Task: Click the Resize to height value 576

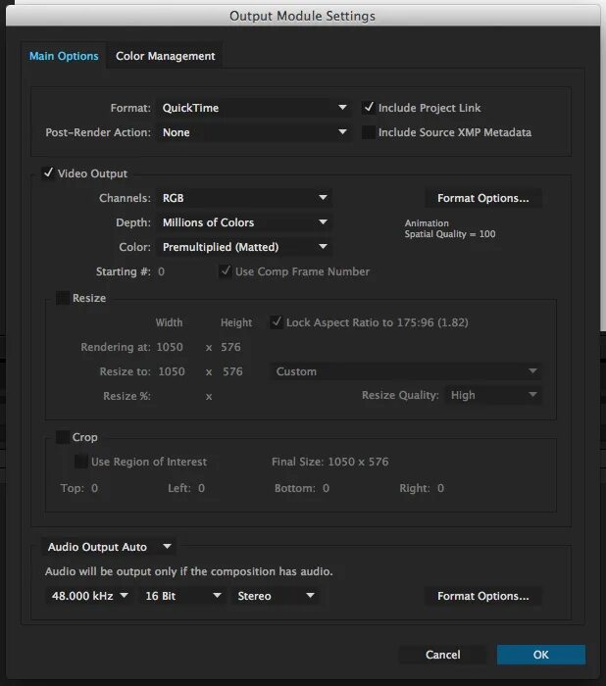Action: [x=232, y=371]
